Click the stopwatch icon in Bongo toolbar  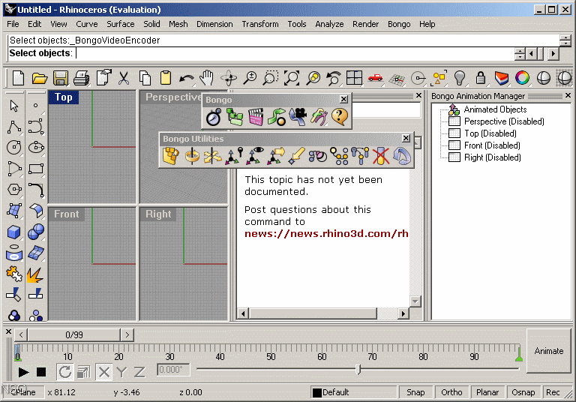click(214, 117)
